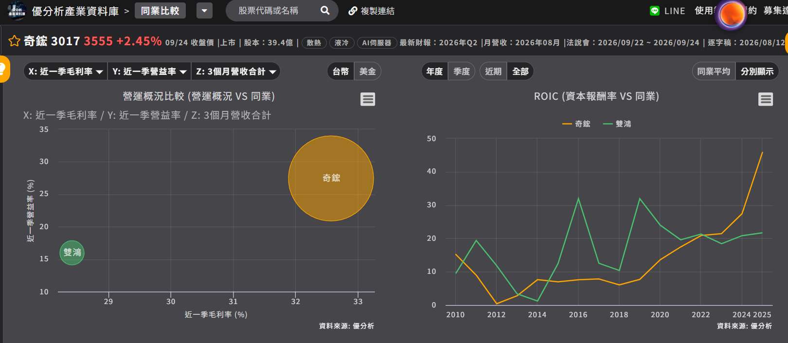Open the hamburger menu on 營運概況比較 chart
788x343 pixels.
coord(368,99)
